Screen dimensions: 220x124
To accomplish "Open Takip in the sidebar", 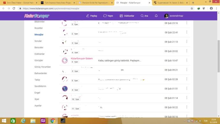I will 37,80.
